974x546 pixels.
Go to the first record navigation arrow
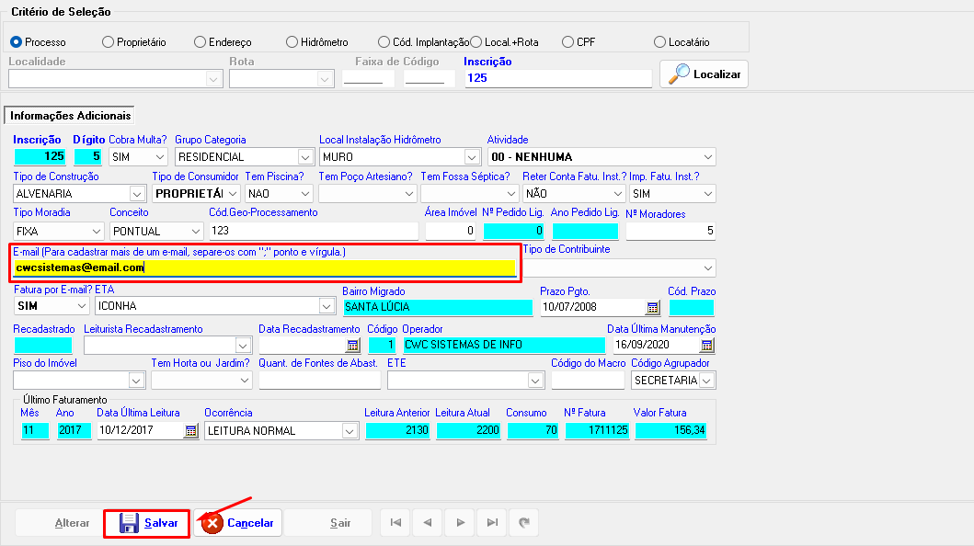[x=395, y=523]
